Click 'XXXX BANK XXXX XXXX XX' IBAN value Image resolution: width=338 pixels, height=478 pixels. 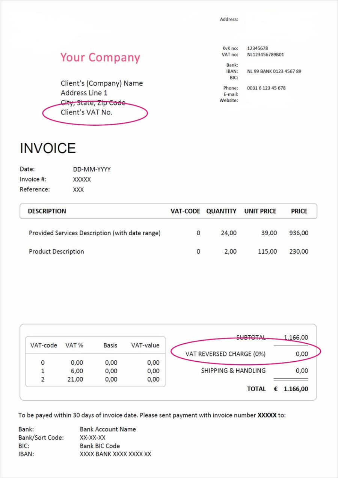coord(116,454)
